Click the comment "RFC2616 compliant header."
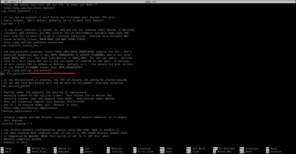The height and width of the screenshot is (154, 296). [x=21, y=139]
